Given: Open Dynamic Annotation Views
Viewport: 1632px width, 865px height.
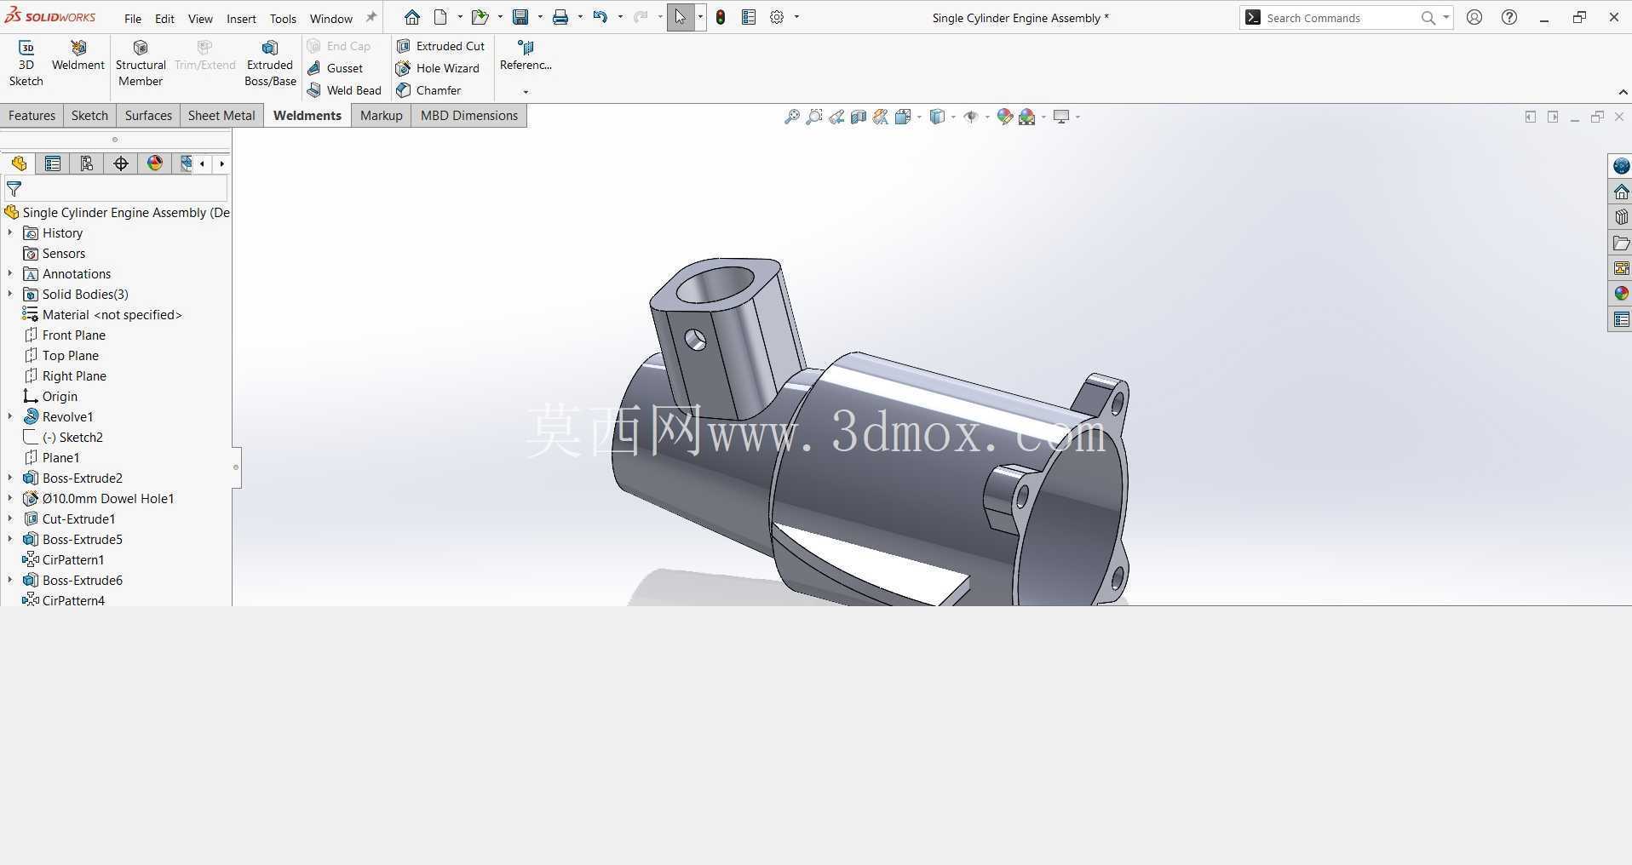Looking at the screenshot, I should (x=881, y=117).
